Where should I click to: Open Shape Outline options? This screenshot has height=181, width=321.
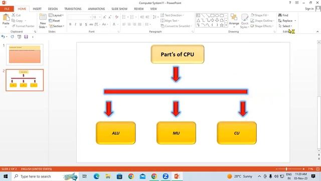point(262,21)
